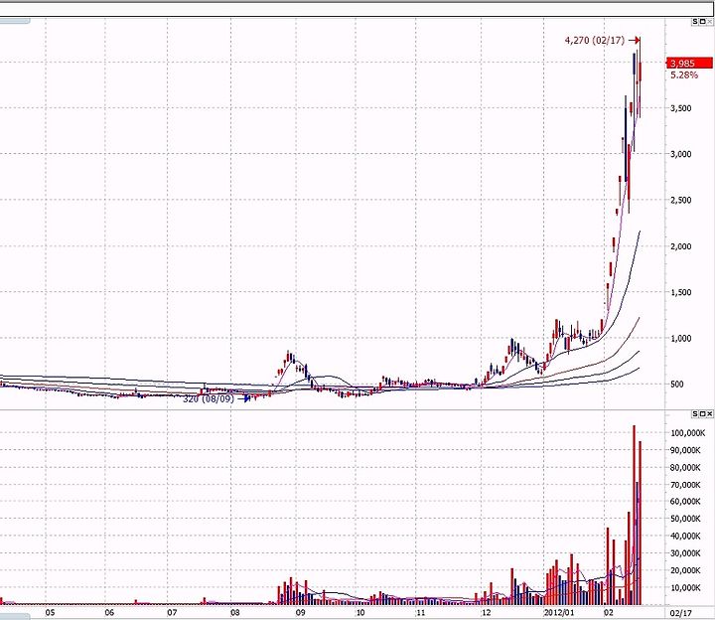Click the 1,000 price axis label
This screenshot has height=620, width=715.
[x=681, y=339]
